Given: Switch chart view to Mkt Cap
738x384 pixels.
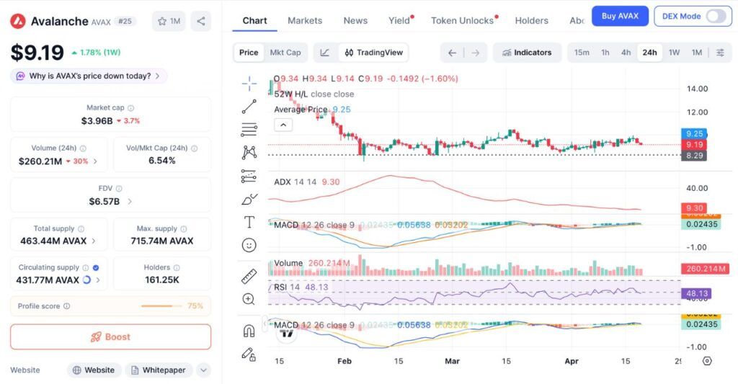Looking at the screenshot, I should click(285, 53).
